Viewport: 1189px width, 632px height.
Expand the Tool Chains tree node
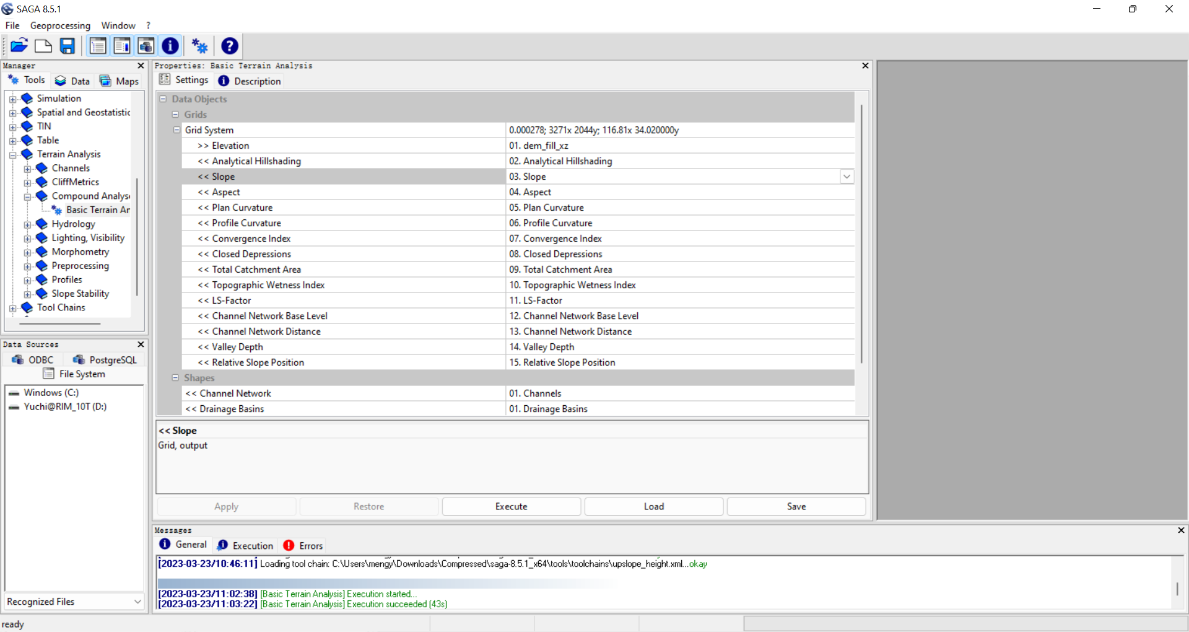pyautogui.click(x=12, y=308)
